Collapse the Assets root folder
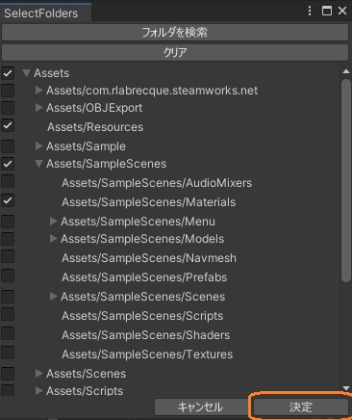352x420 pixels. (x=27, y=73)
